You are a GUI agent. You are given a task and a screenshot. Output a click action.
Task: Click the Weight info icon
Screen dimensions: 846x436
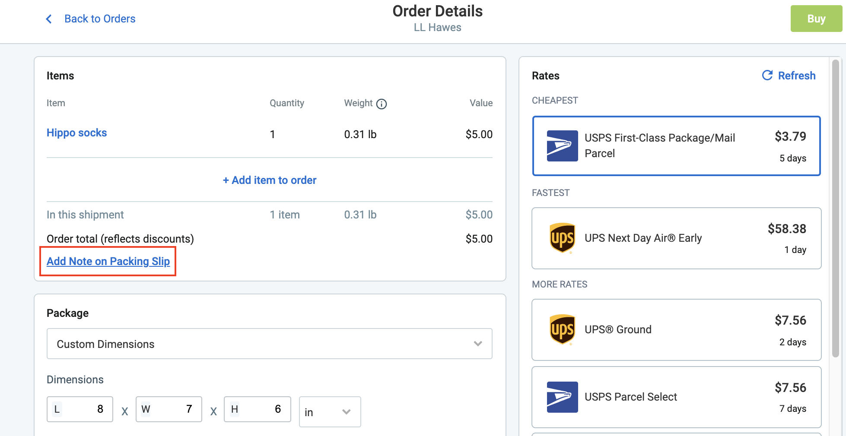click(382, 104)
